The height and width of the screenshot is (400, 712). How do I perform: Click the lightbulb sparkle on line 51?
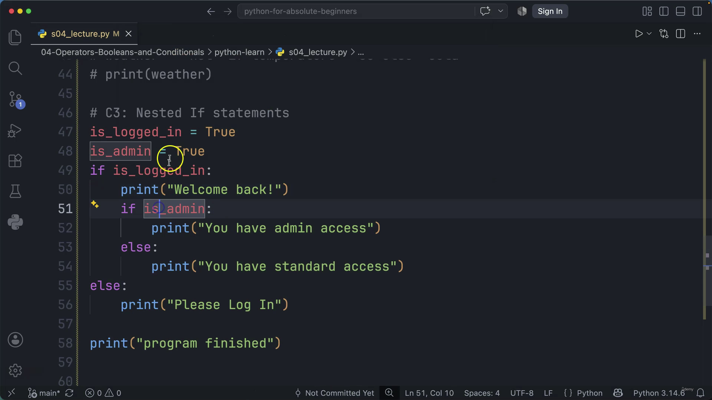pos(95,204)
